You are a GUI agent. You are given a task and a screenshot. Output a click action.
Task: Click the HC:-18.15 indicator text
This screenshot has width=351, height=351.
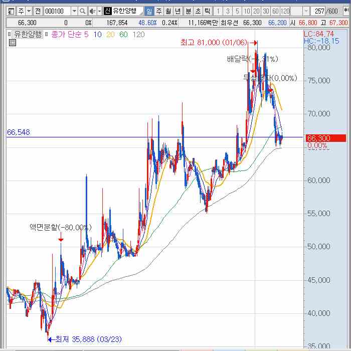[321, 41]
